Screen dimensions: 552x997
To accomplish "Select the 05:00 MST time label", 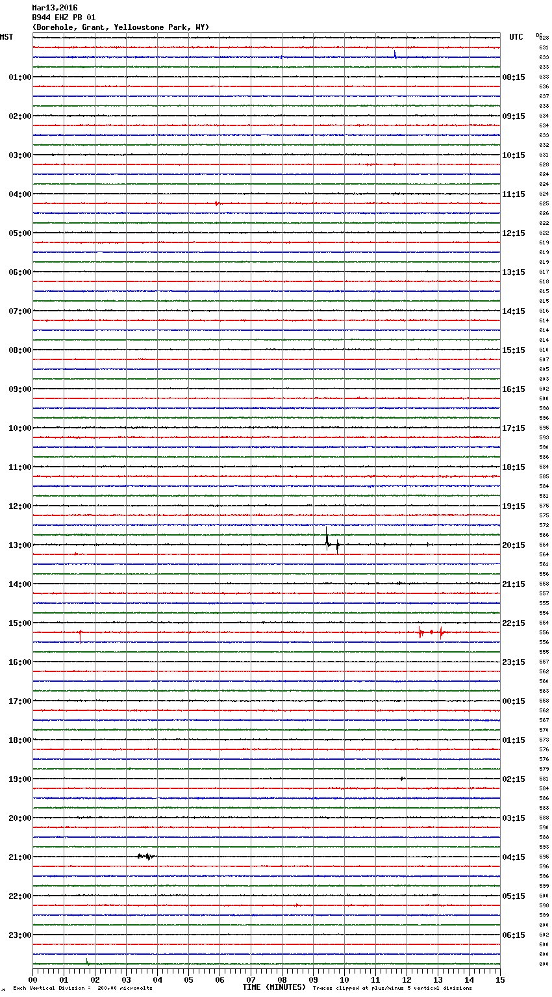I will tap(20, 233).
